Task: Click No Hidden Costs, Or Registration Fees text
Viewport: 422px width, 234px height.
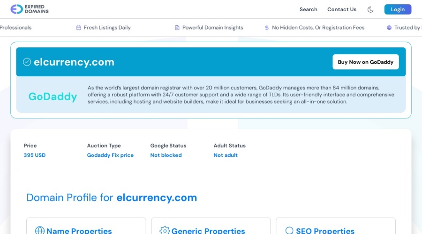Action: click(x=318, y=28)
